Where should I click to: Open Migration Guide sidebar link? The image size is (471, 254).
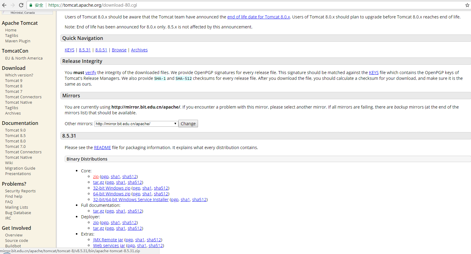pyautogui.click(x=20, y=168)
